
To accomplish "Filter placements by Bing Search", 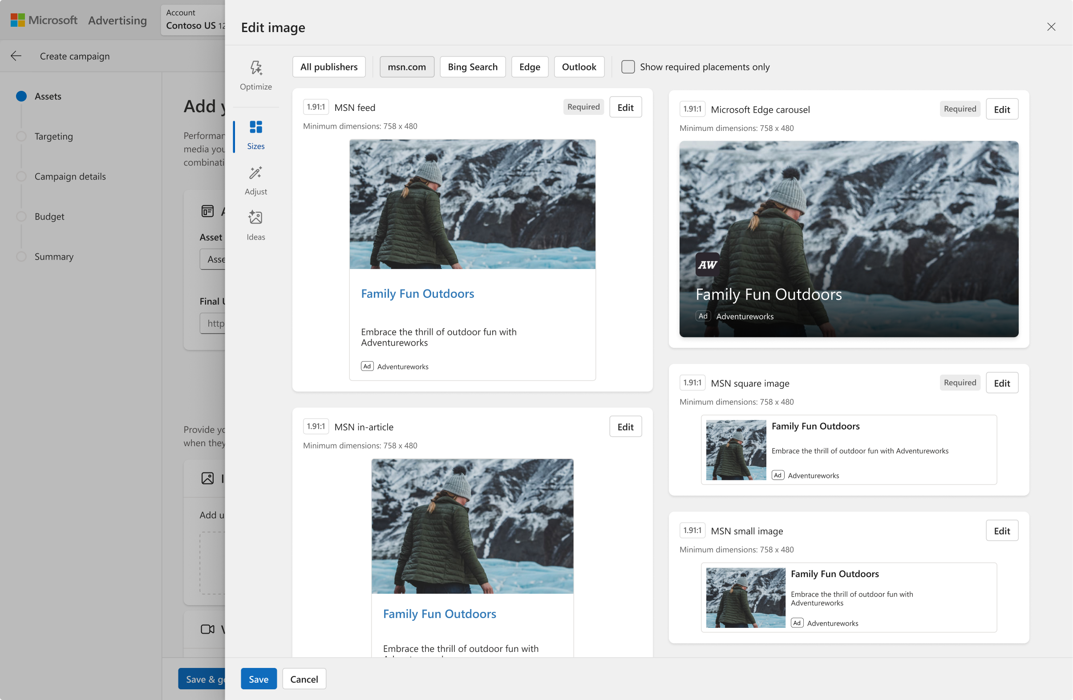I will tap(473, 67).
